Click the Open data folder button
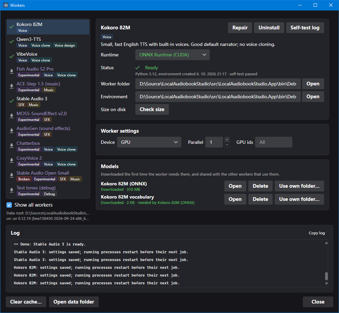The height and width of the screenshot is (313, 339). [74, 302]
